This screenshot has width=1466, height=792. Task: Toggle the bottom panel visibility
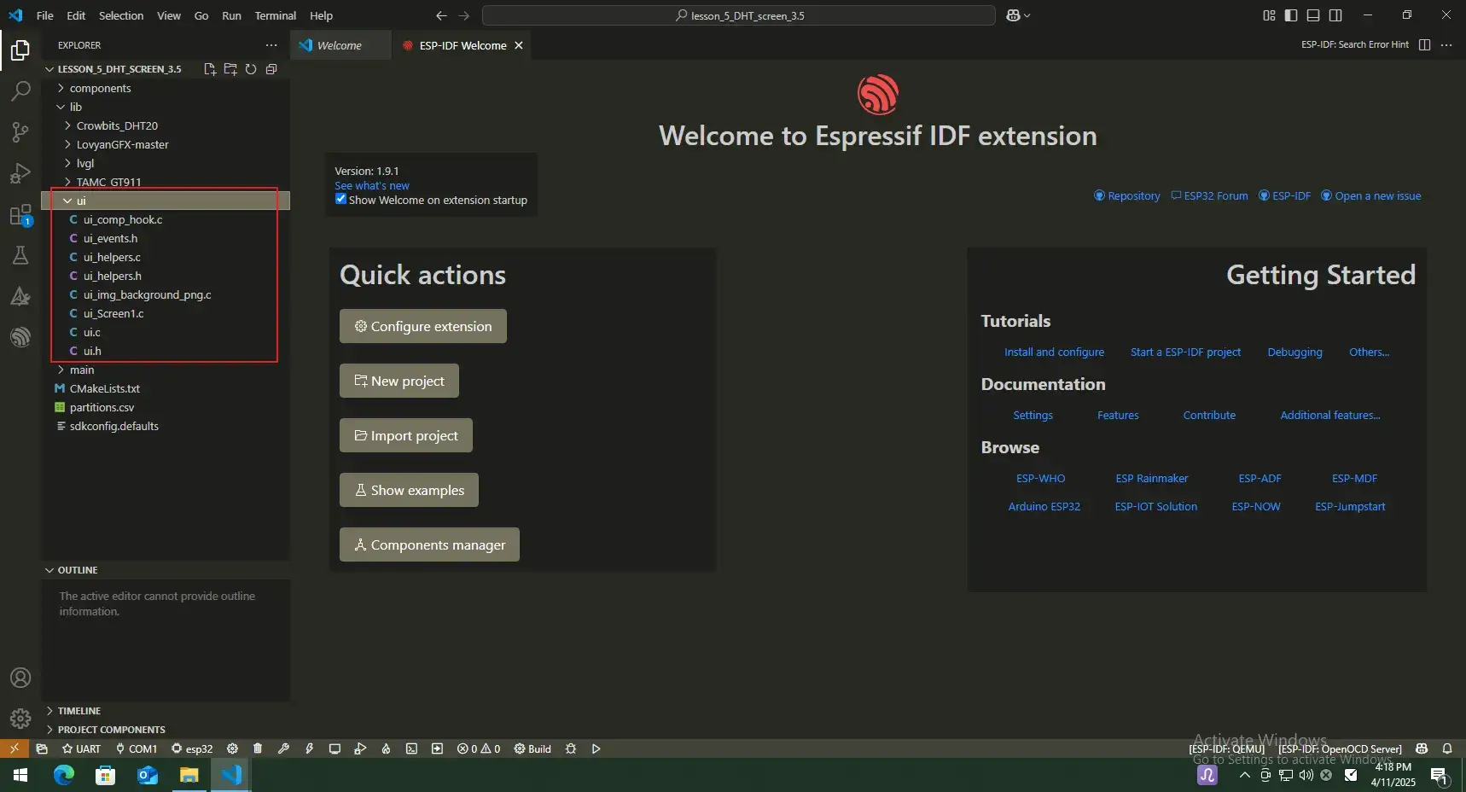point(1313,15)
